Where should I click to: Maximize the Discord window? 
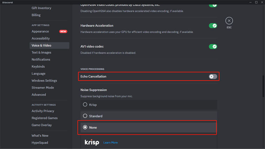(x=256, y=2)
